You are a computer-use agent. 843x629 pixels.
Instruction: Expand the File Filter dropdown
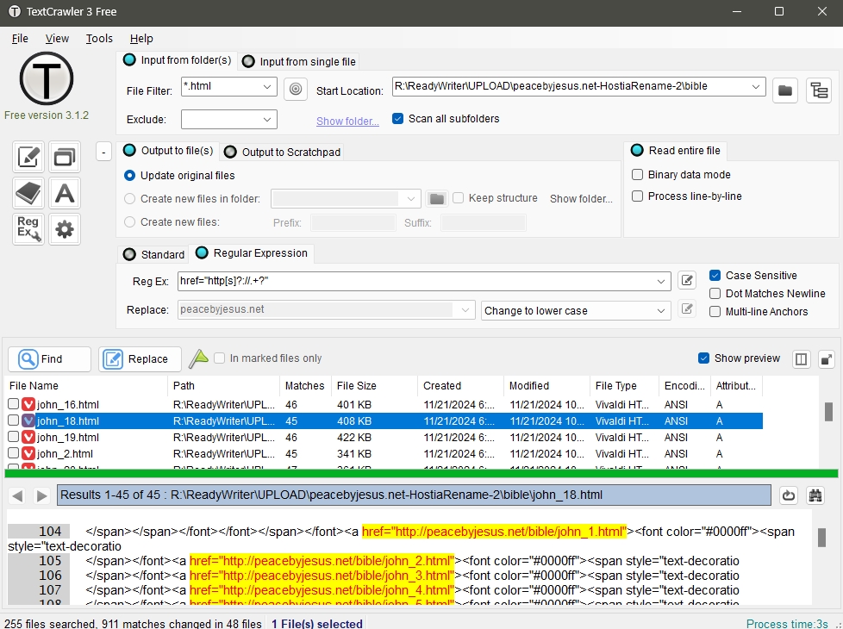(x=266, y=86)
